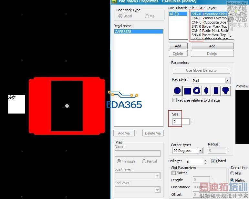The width and height of the screenshot is (249, 199).
Task: Select the Mounted Side layer row
Action: point(210,14)
